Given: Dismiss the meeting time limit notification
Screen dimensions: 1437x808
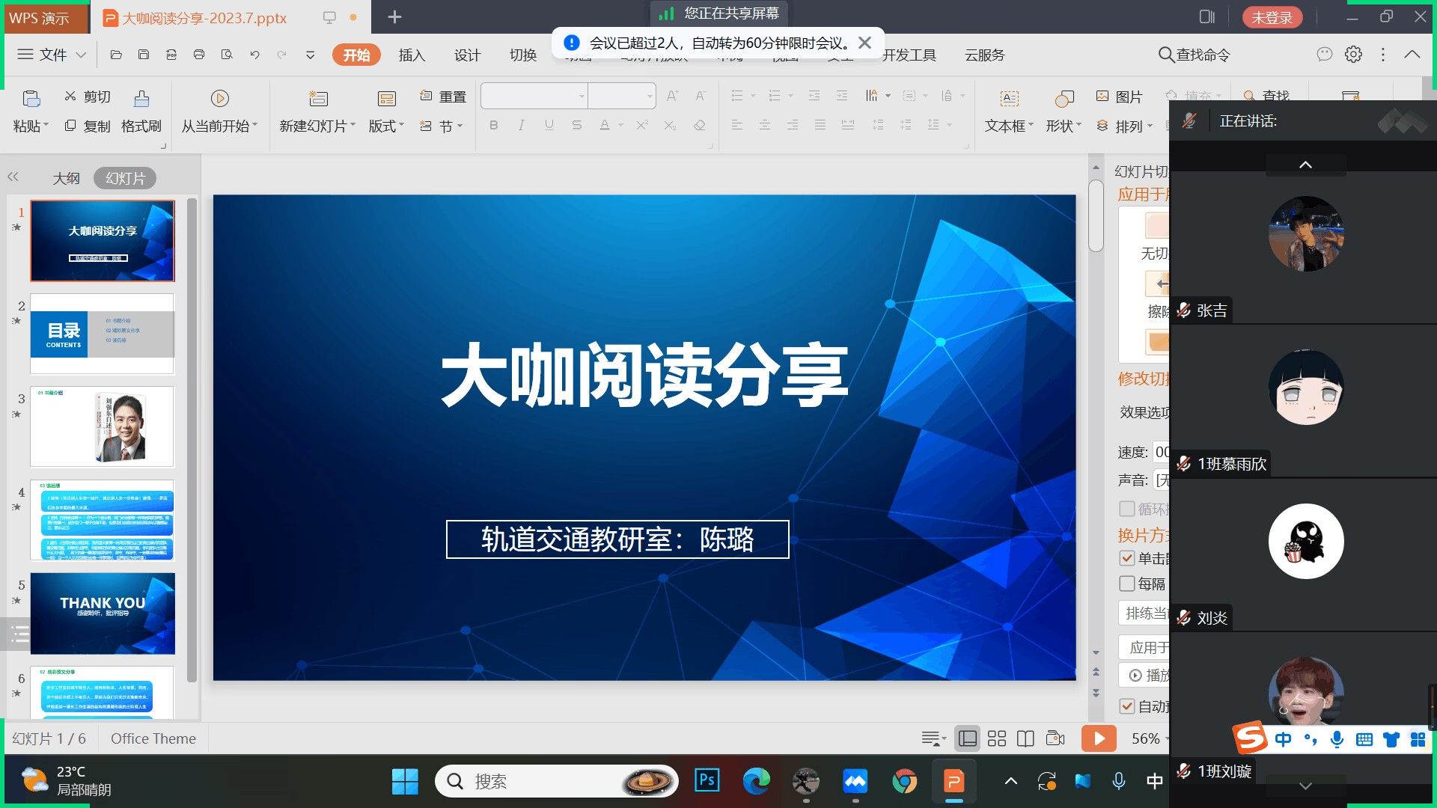Looking at the screenshot, I should coord(864,43).
